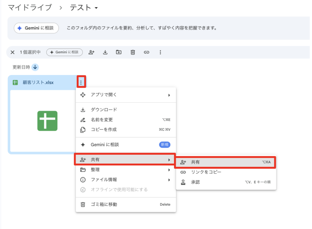The width and height of the screenshot is (312, 229).
Task: Toggle sort direction arrow next to 更新日時
Action: 35,67
